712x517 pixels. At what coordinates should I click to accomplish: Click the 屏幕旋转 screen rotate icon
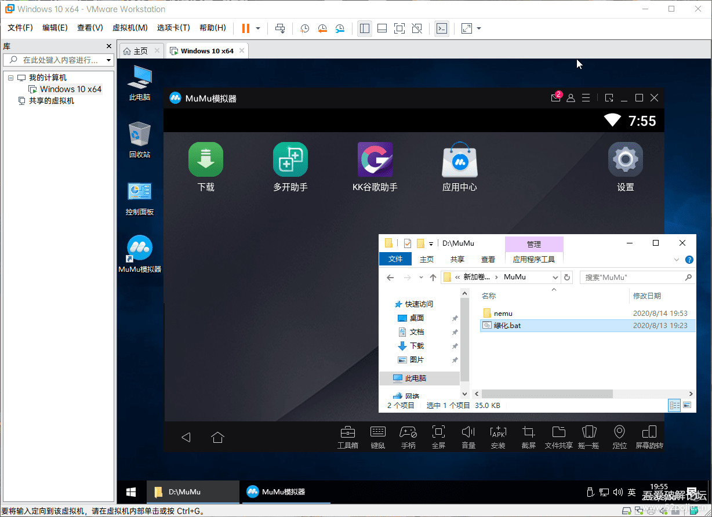(x=649, y=437)
